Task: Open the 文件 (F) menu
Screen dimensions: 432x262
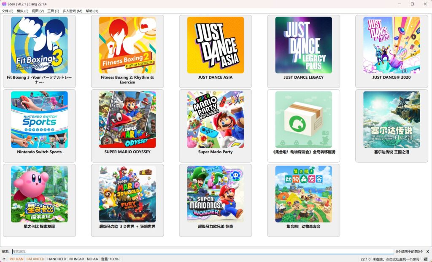Action: 8,11
